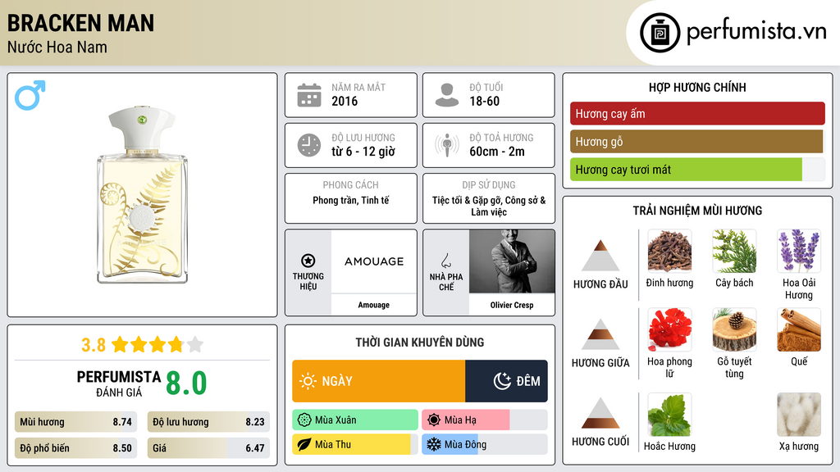Click the clock icon beside Độ lưu hương
The width and height of the screenshot is (840, 472).
(x=309, y=145)
